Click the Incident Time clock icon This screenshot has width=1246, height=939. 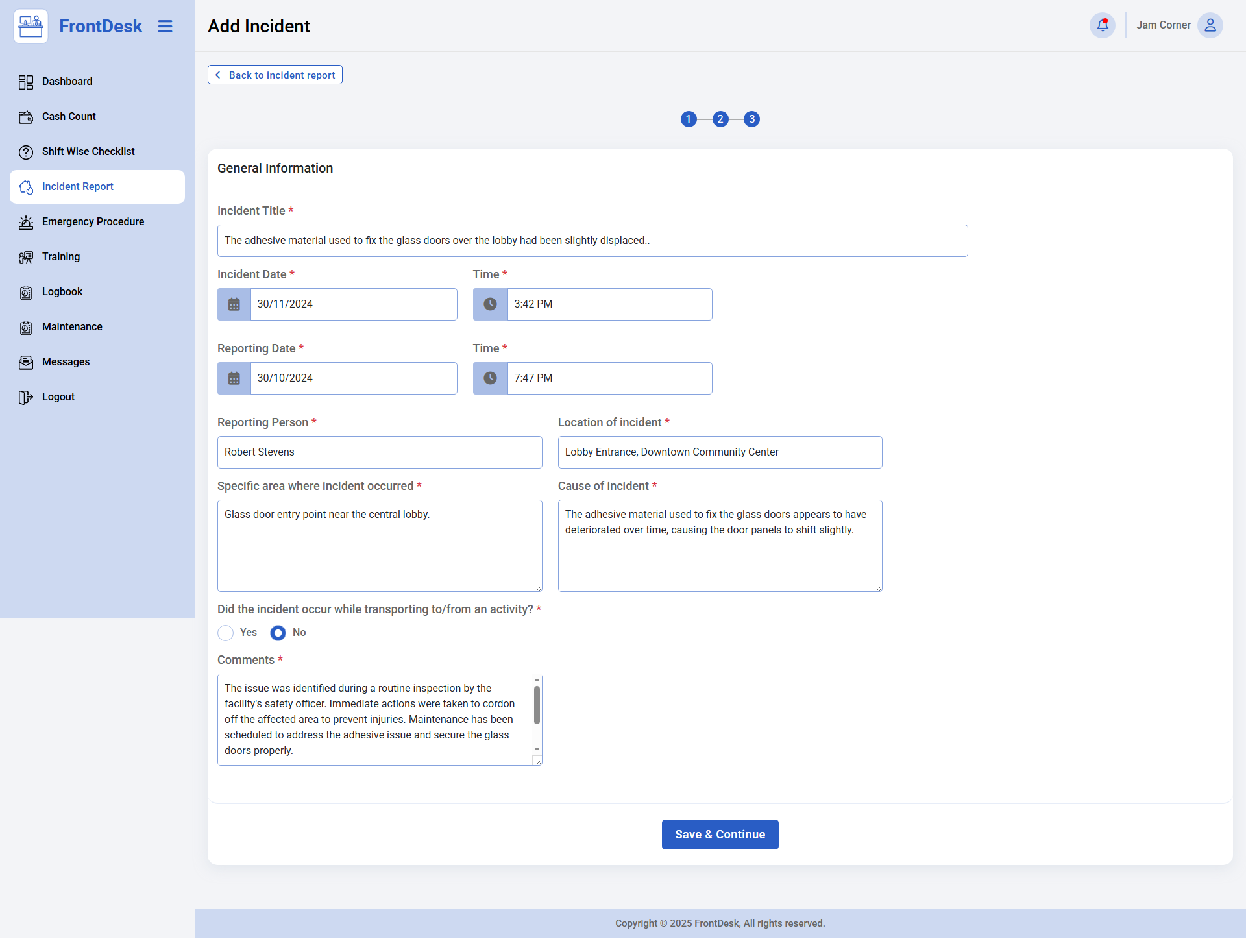pyautogui.click(x=490, y=304)
